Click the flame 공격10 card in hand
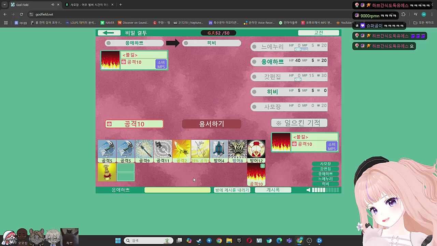The image size is (437, 246). (256, 175)
